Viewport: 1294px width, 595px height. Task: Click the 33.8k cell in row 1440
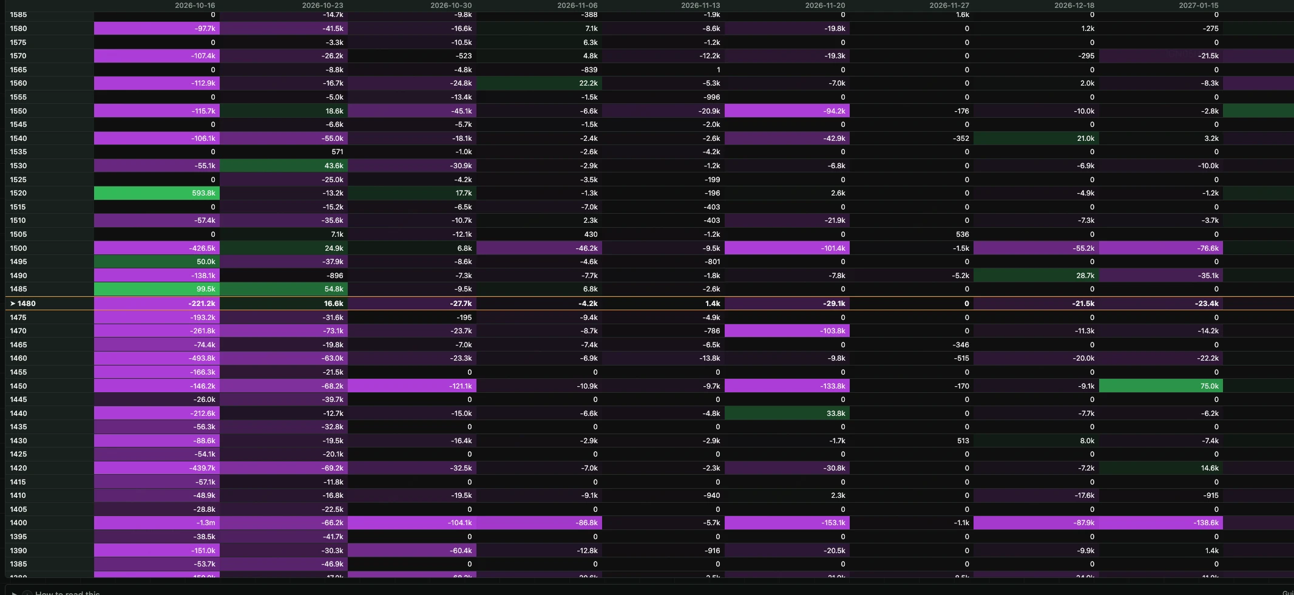click(787, 413)
